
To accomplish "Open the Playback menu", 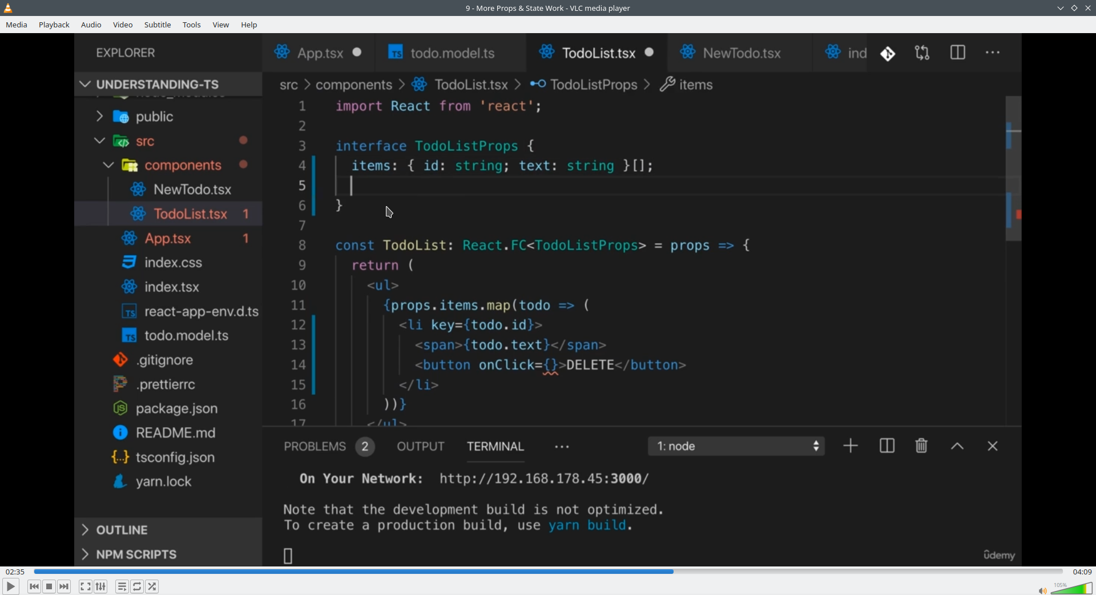I will tap(54, 25).
